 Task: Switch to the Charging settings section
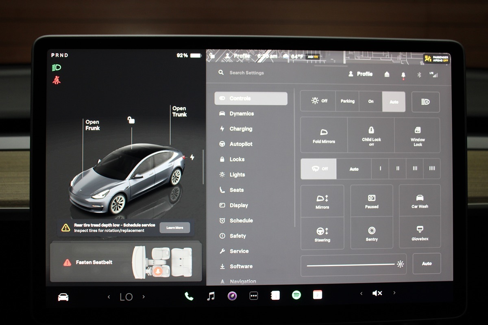pyautogui.click(x=241, y=129)
